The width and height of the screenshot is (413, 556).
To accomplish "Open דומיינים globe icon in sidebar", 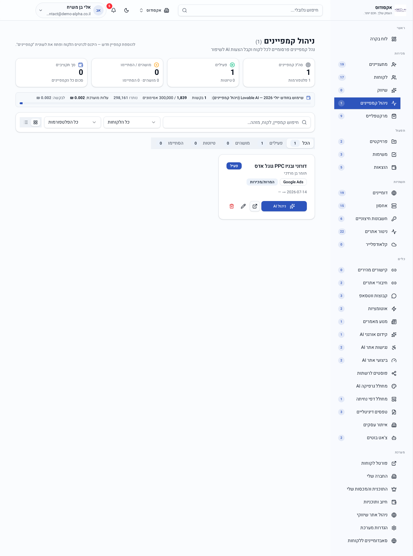I will [394, 193].
